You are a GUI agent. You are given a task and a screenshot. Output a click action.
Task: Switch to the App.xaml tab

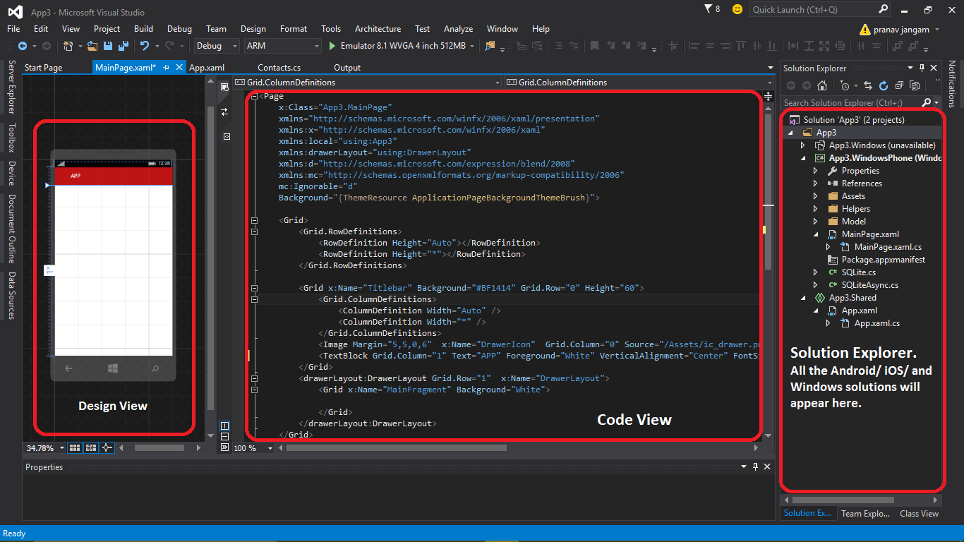tap(207, 68)
